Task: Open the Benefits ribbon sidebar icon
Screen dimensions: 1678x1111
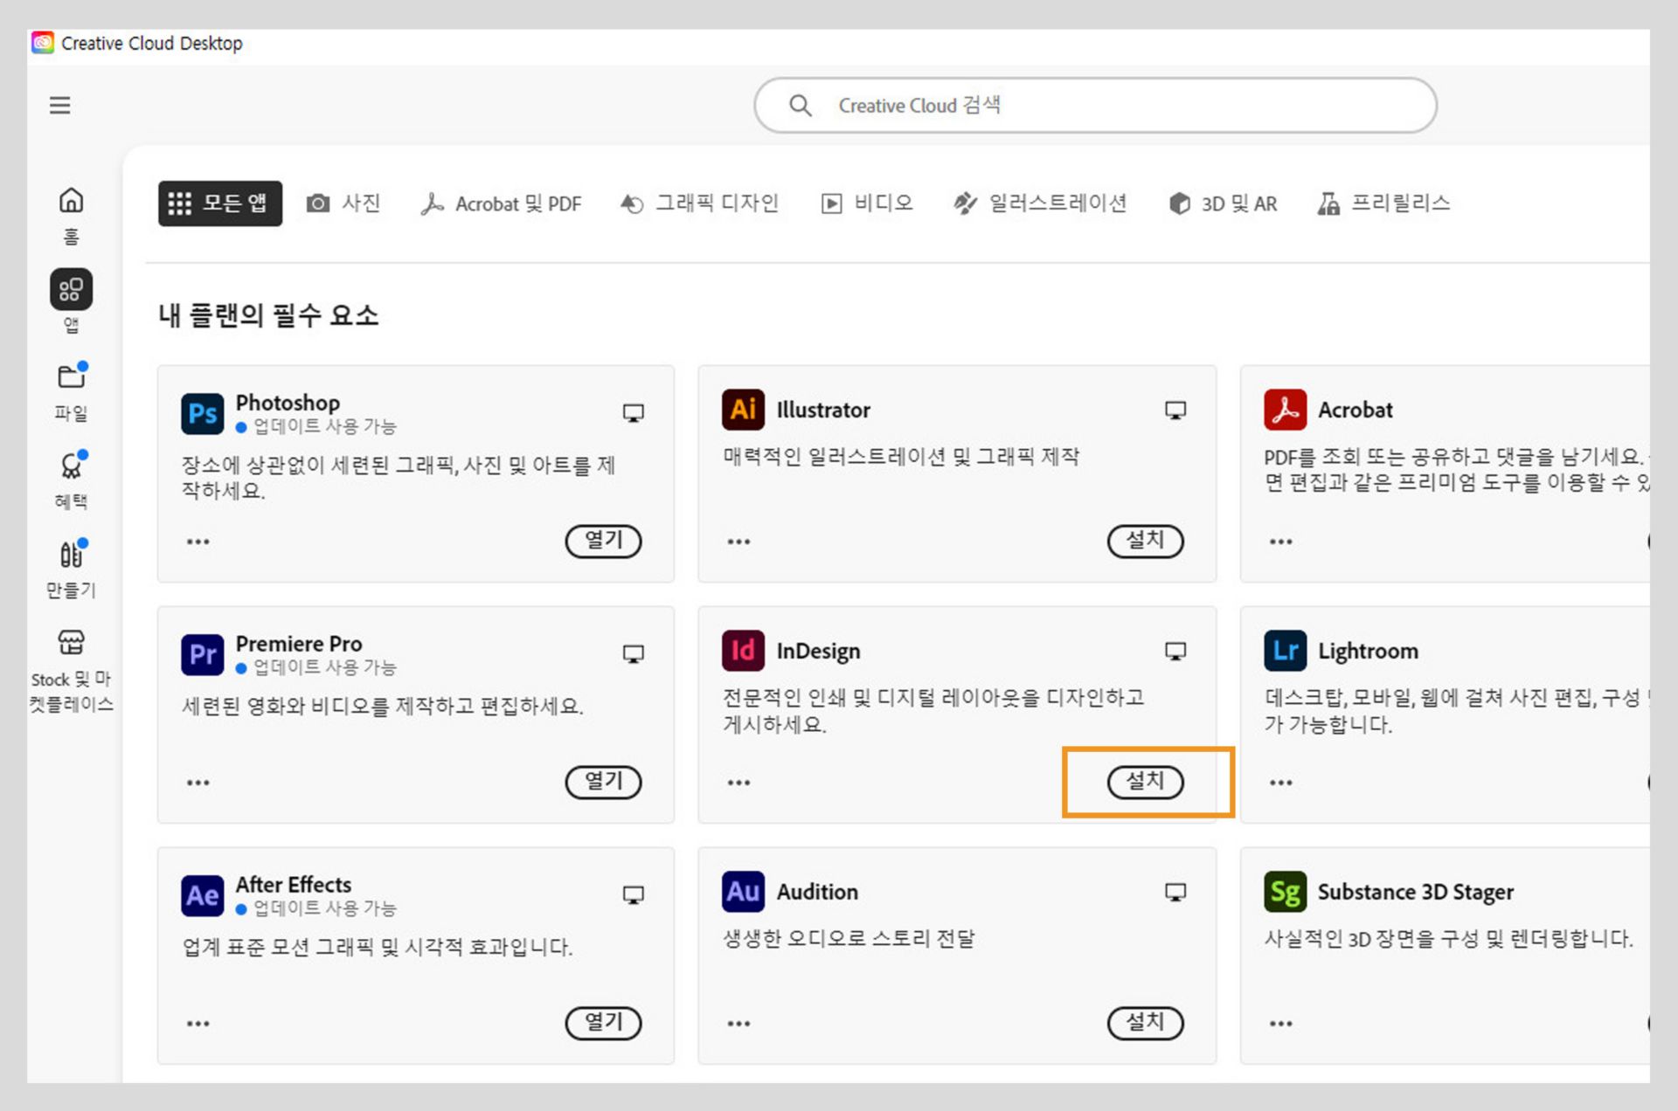Action: point(71,466)
